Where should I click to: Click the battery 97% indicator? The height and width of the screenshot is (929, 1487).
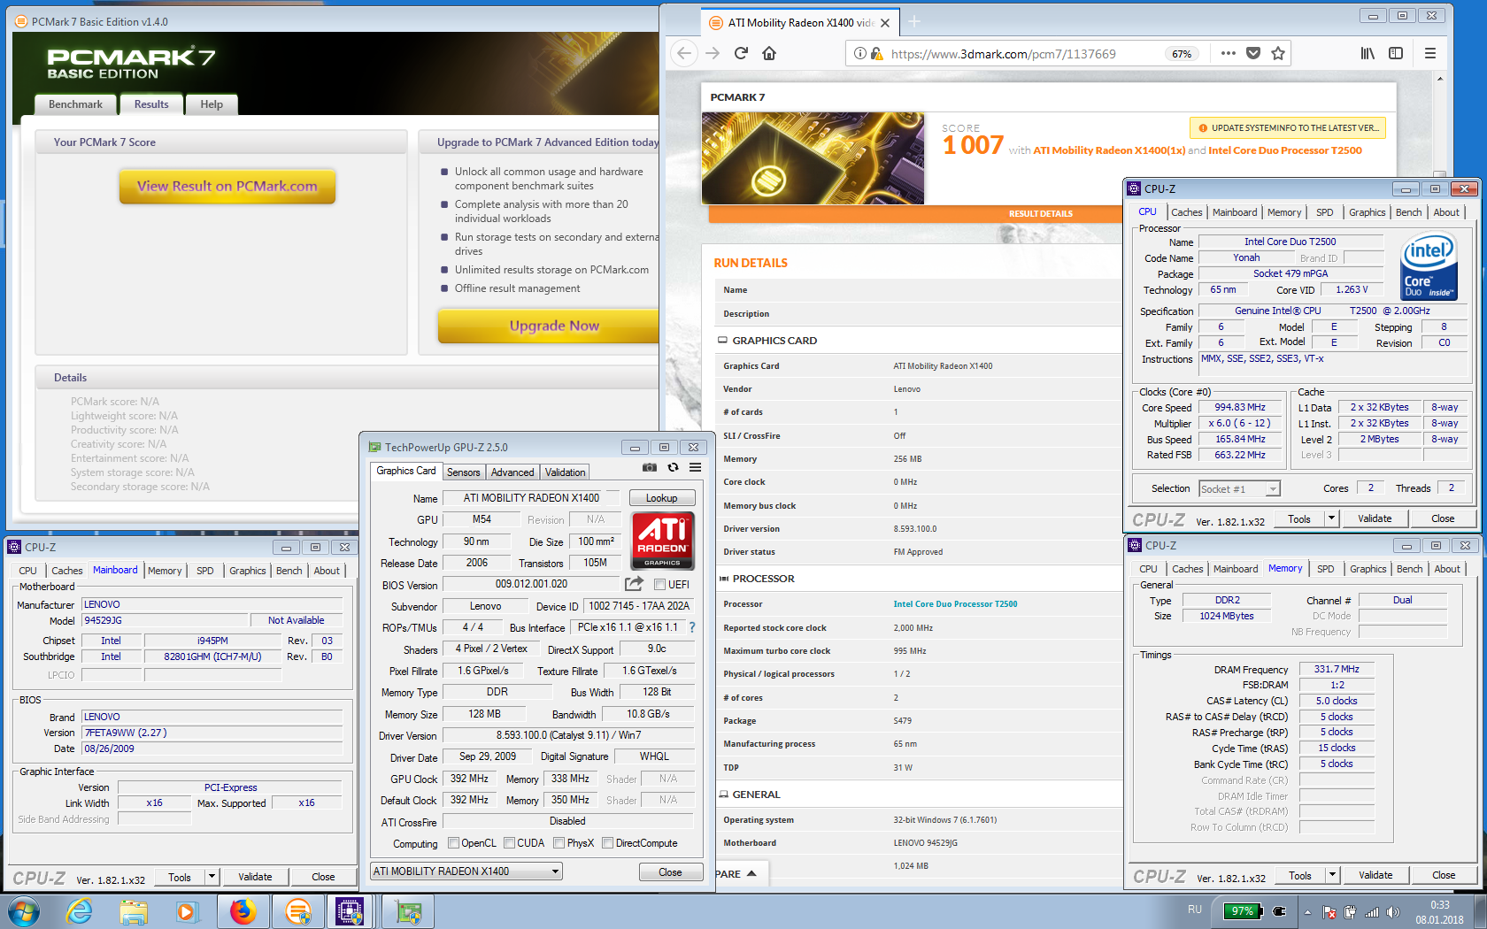[1243, 911]
